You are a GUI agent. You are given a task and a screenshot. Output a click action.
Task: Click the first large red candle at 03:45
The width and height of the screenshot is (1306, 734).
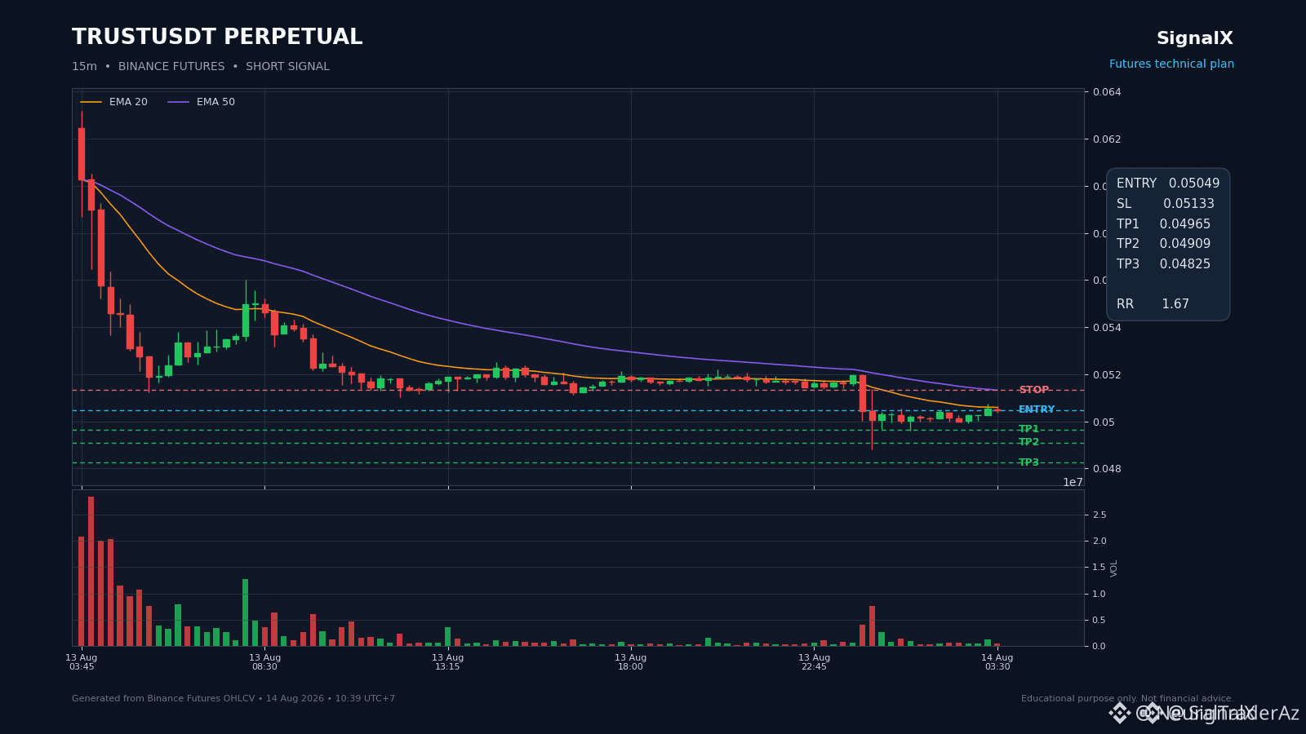[x=82, y=154]
